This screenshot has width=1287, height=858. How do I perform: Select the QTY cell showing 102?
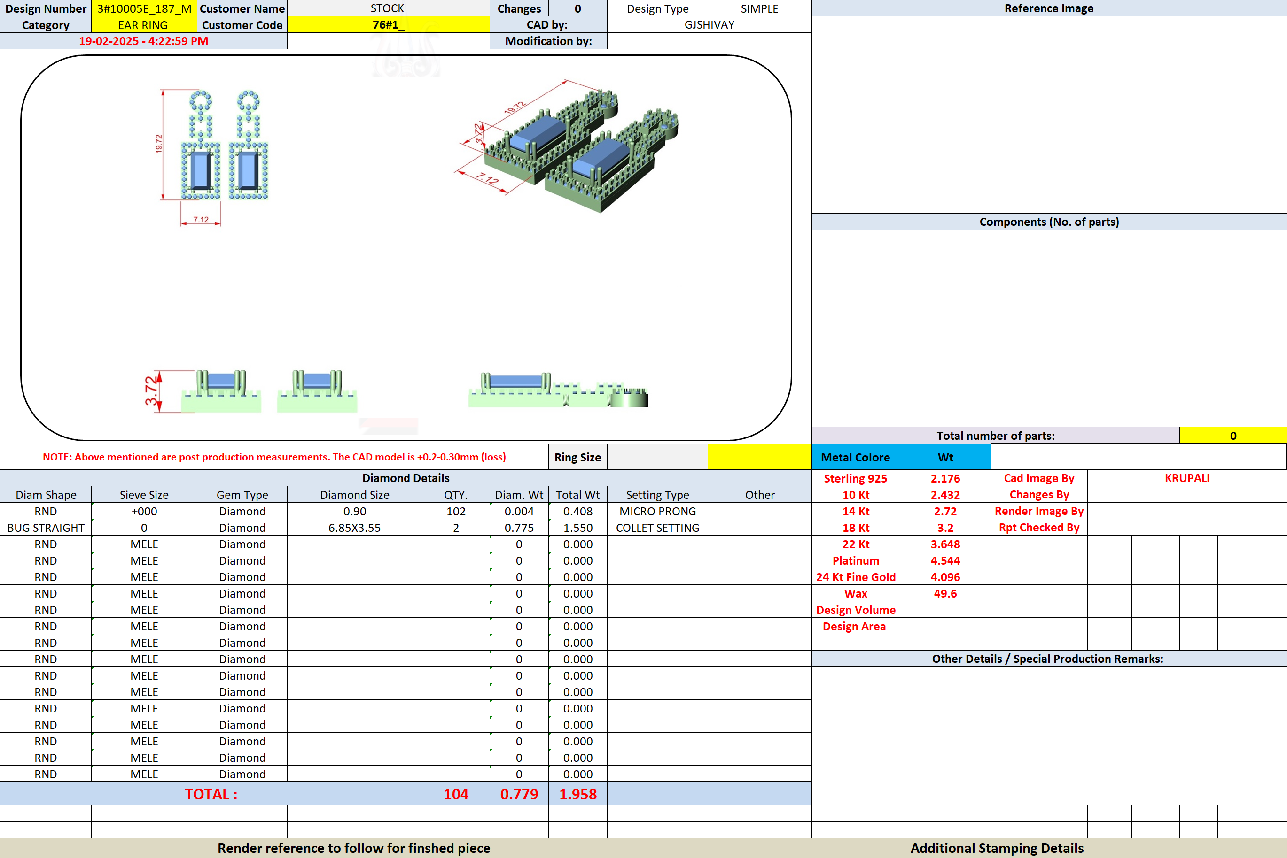[x=456, y=511]
